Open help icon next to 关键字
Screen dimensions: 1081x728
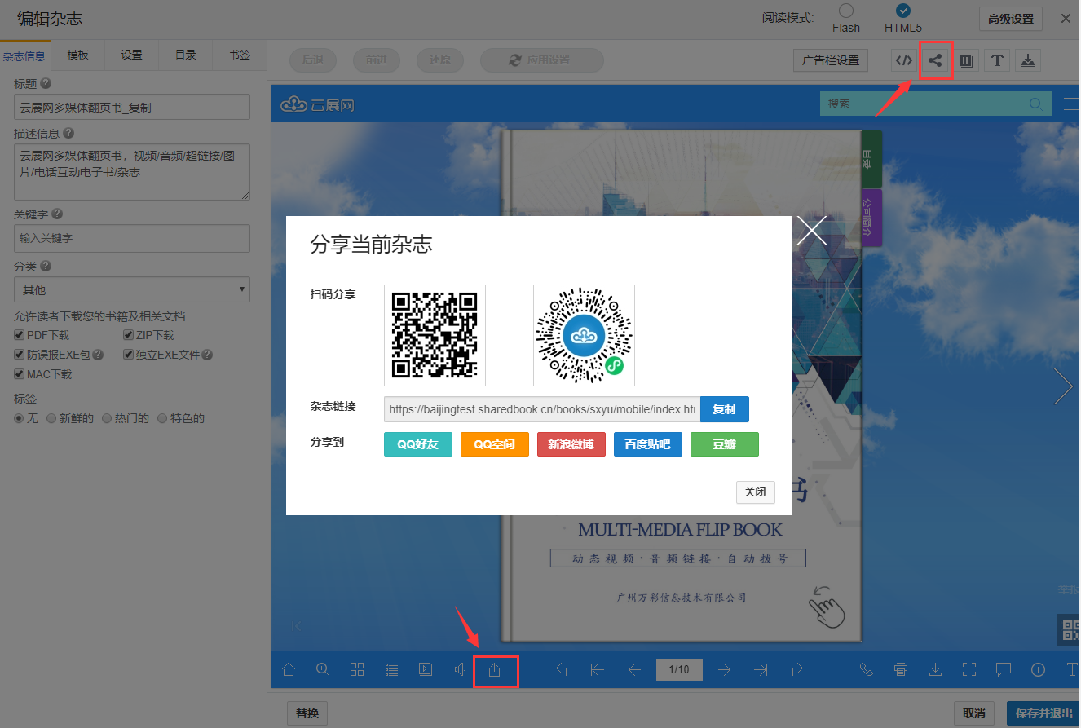pyautogui.click(x=57, y=214)
